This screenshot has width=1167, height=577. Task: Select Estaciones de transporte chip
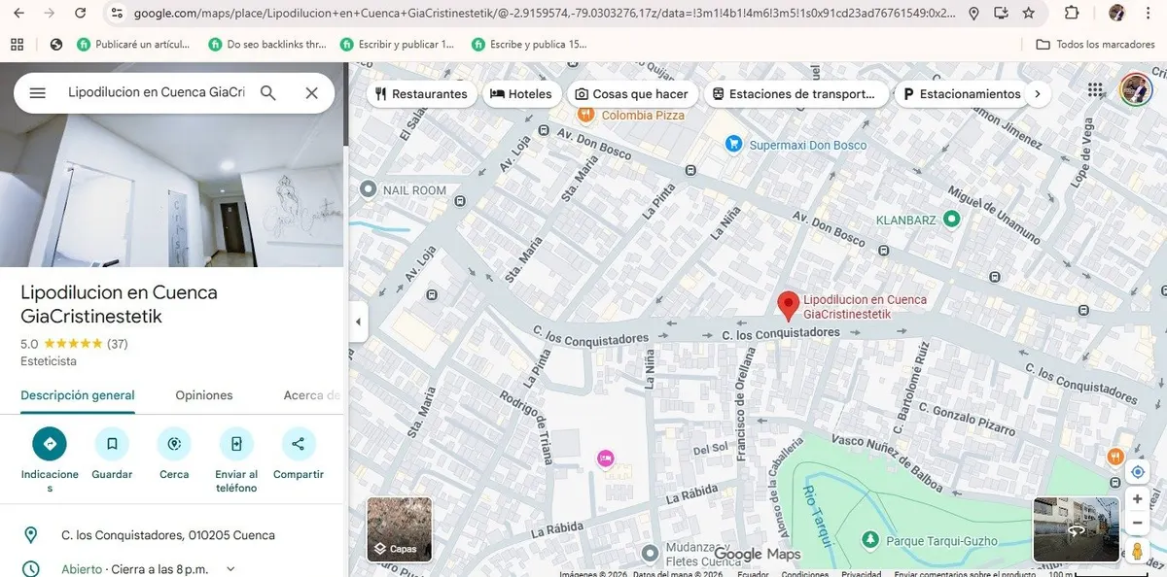tap(795, 94)
